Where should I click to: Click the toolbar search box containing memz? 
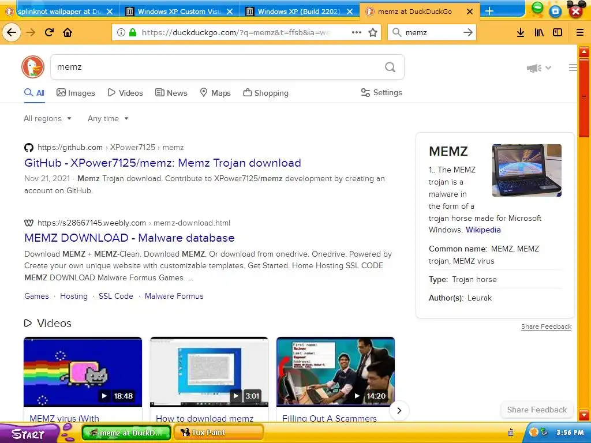[x=432, y=32]
